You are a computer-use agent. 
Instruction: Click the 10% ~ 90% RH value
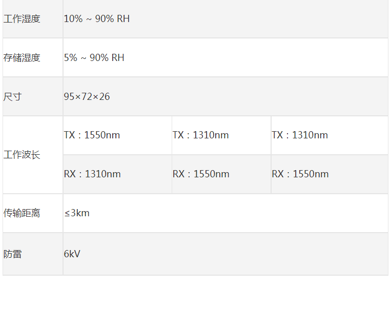pyautogui.click(x=97, y=19)
